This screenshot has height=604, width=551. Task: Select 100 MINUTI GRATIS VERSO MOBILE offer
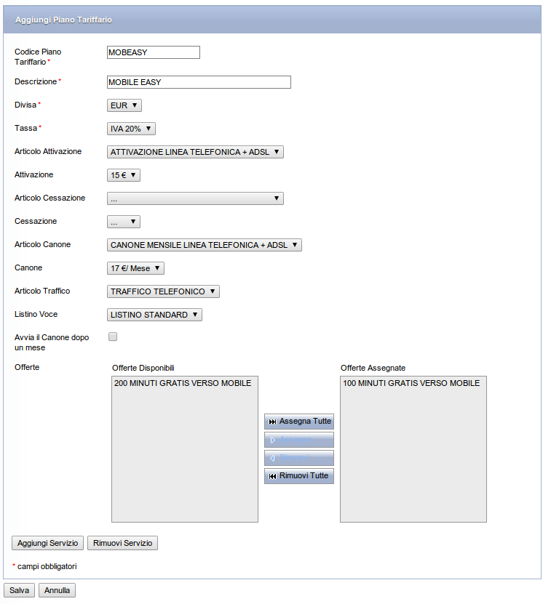click(412, 383)
